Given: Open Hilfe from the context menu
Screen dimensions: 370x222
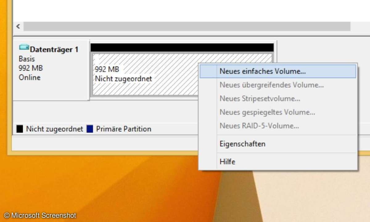Looking at the screenshot, I should (278, 161).
